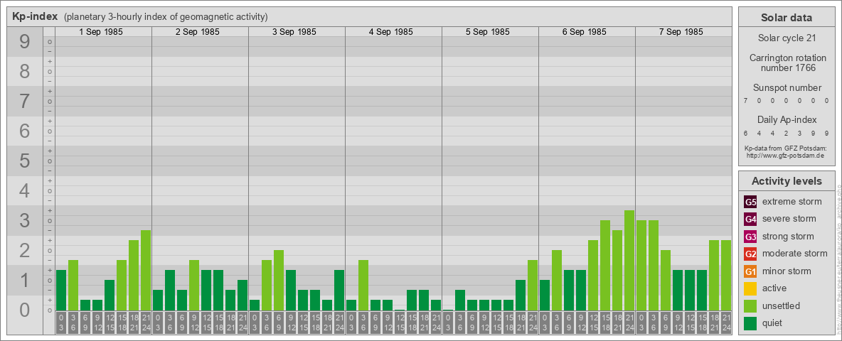Click the 1 Sep 1985 date header
The width and height of the screenshot is (842, 341).
pos(101,32)
